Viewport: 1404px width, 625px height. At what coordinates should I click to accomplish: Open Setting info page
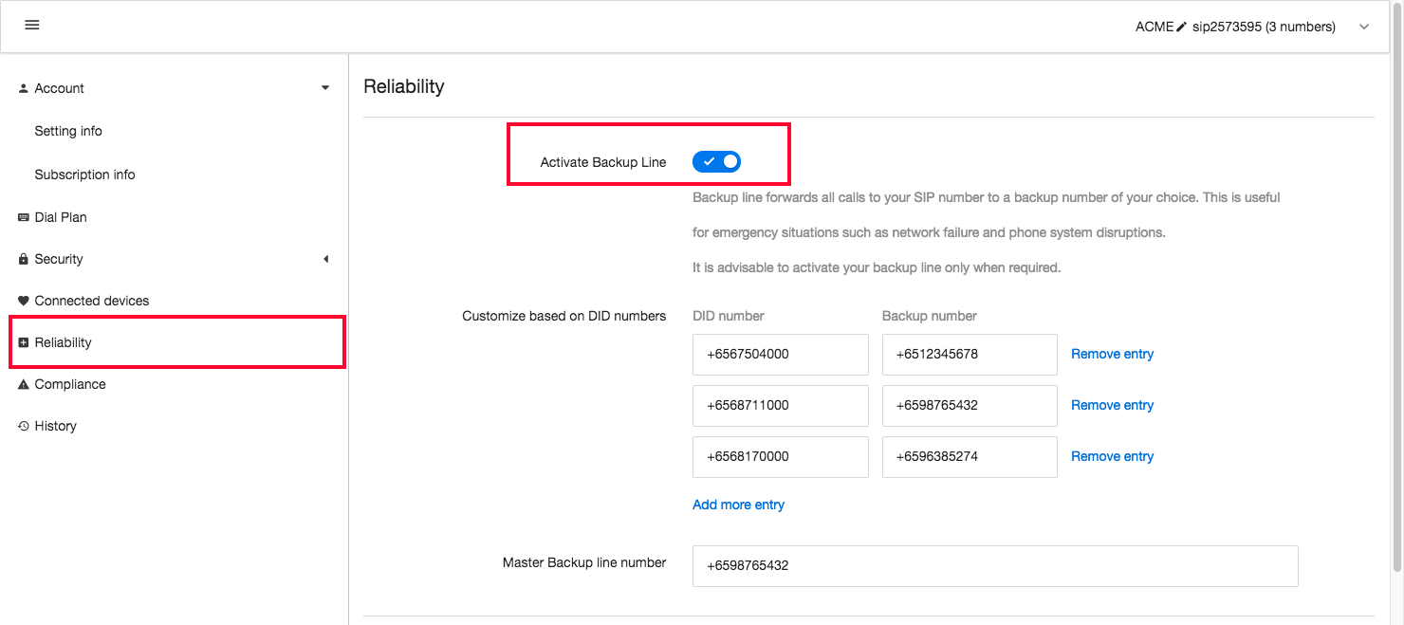(x=68, y=131)
